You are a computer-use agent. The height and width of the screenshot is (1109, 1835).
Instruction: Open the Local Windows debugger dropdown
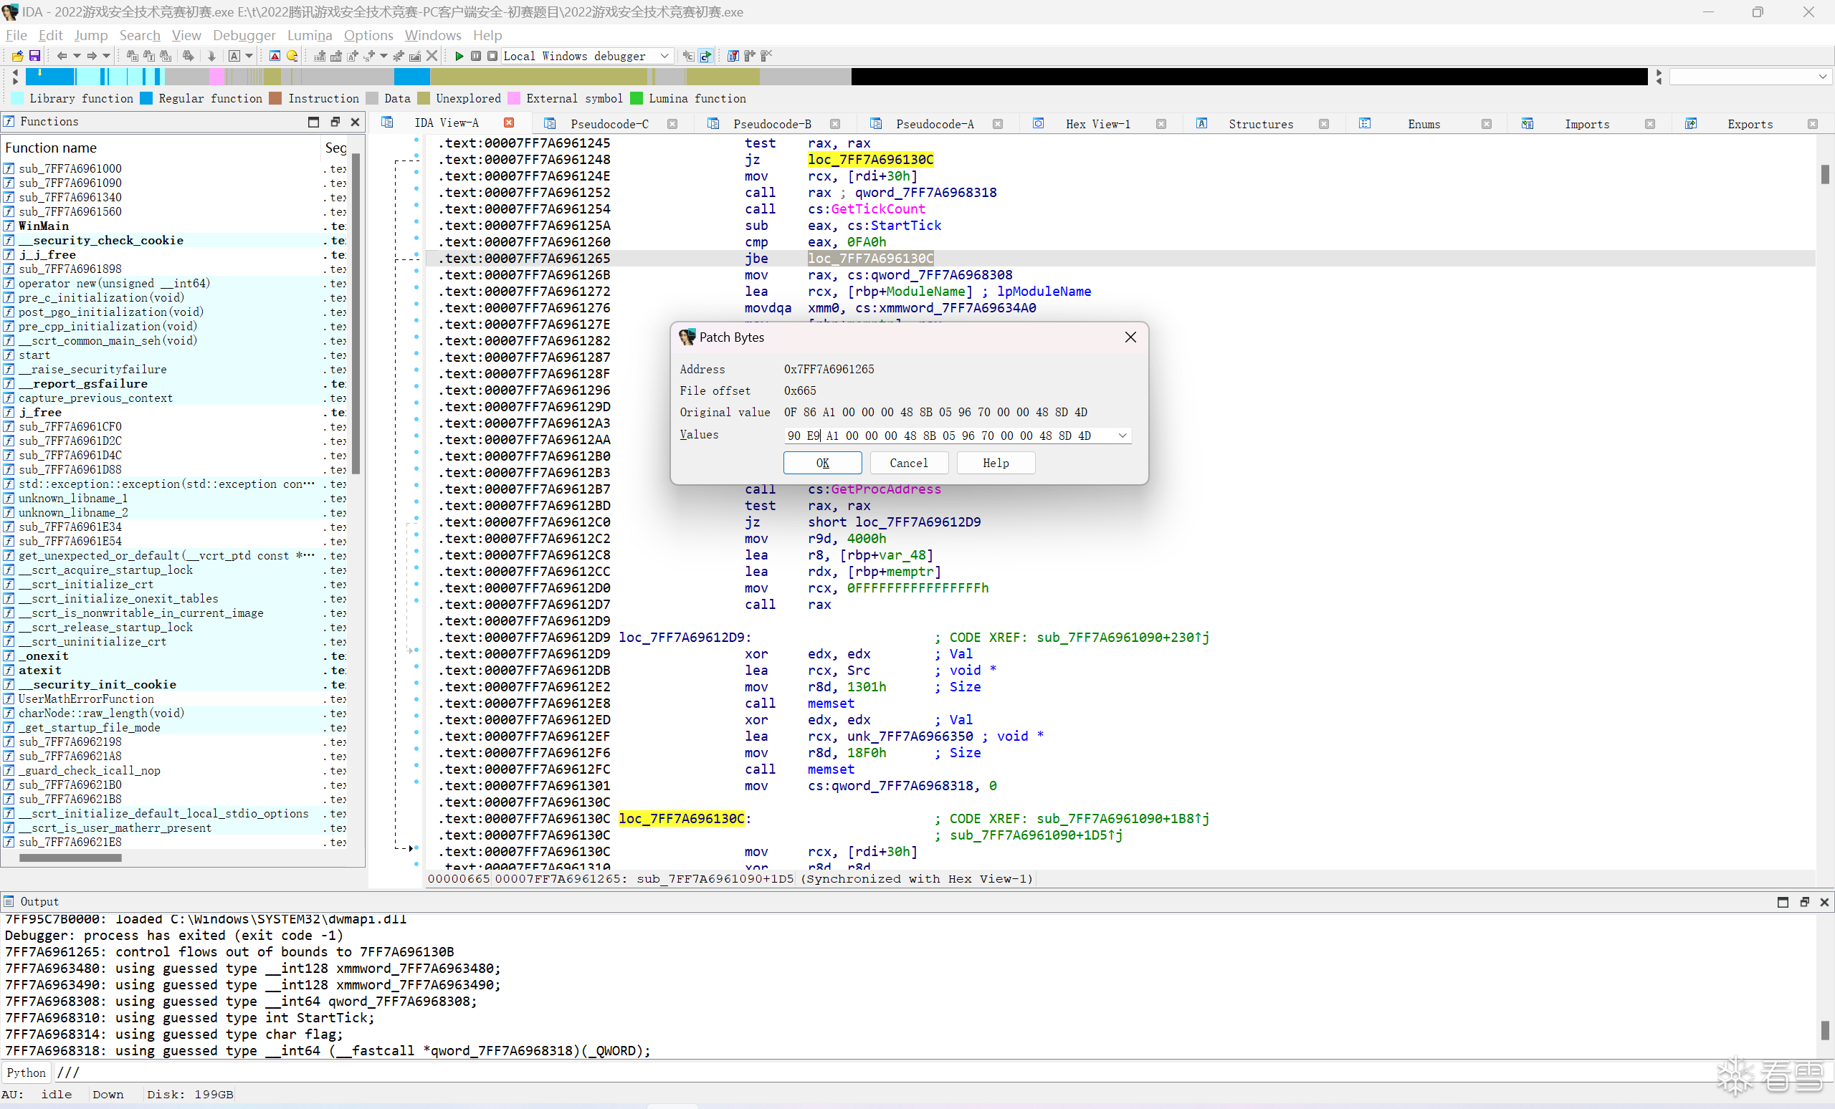click(x=664, y=56)
